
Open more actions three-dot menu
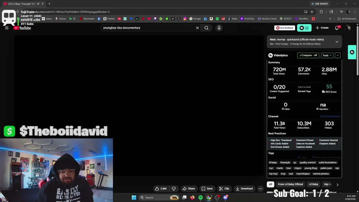[x=260, y=189]
